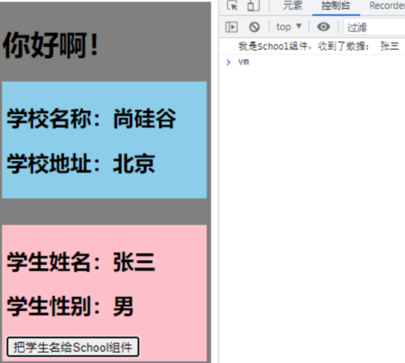
Task: Click the vm text in console prompt
Action: tap(243, 62)
